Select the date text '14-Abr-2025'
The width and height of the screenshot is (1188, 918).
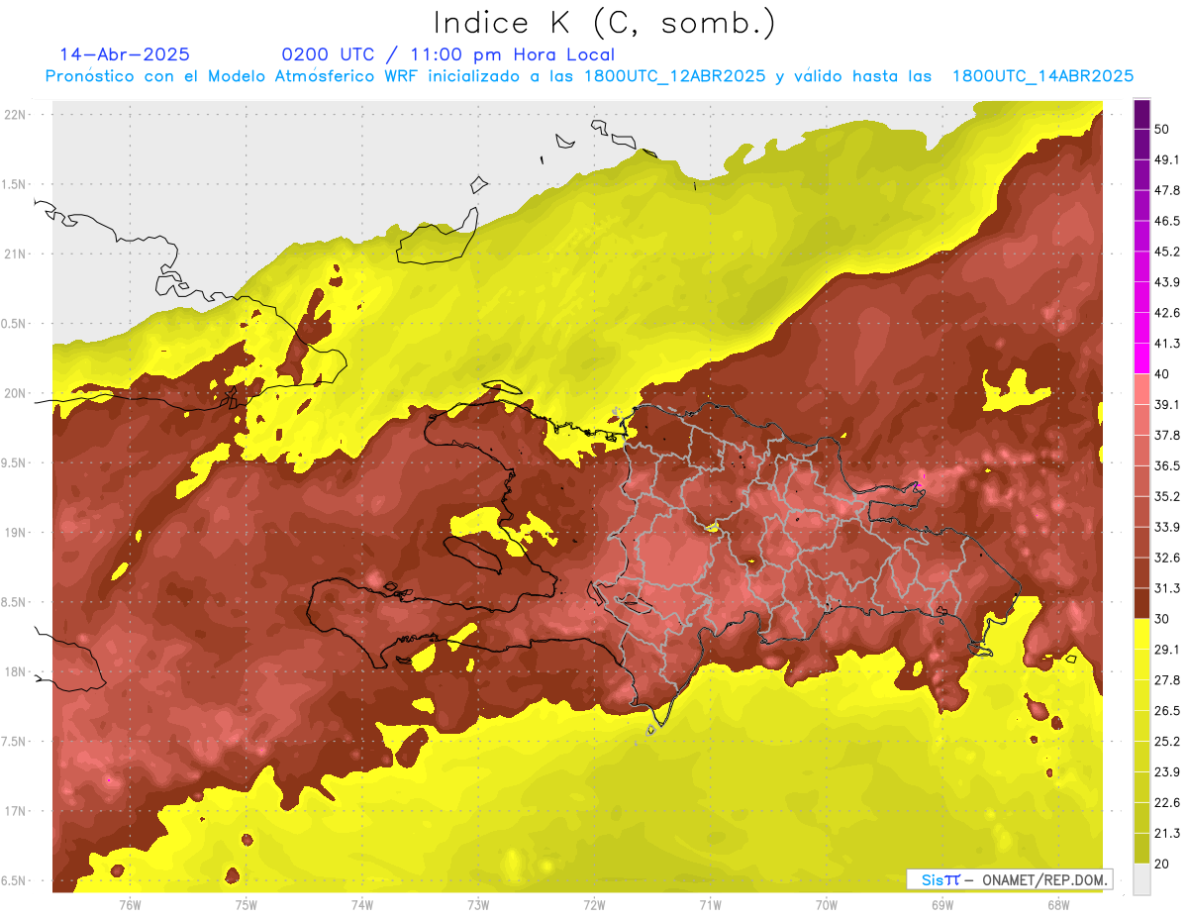125,54
